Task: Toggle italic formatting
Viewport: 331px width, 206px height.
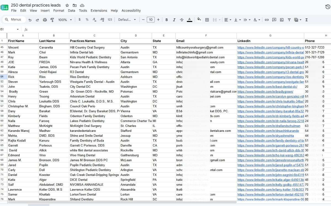Action: (174, 20)
